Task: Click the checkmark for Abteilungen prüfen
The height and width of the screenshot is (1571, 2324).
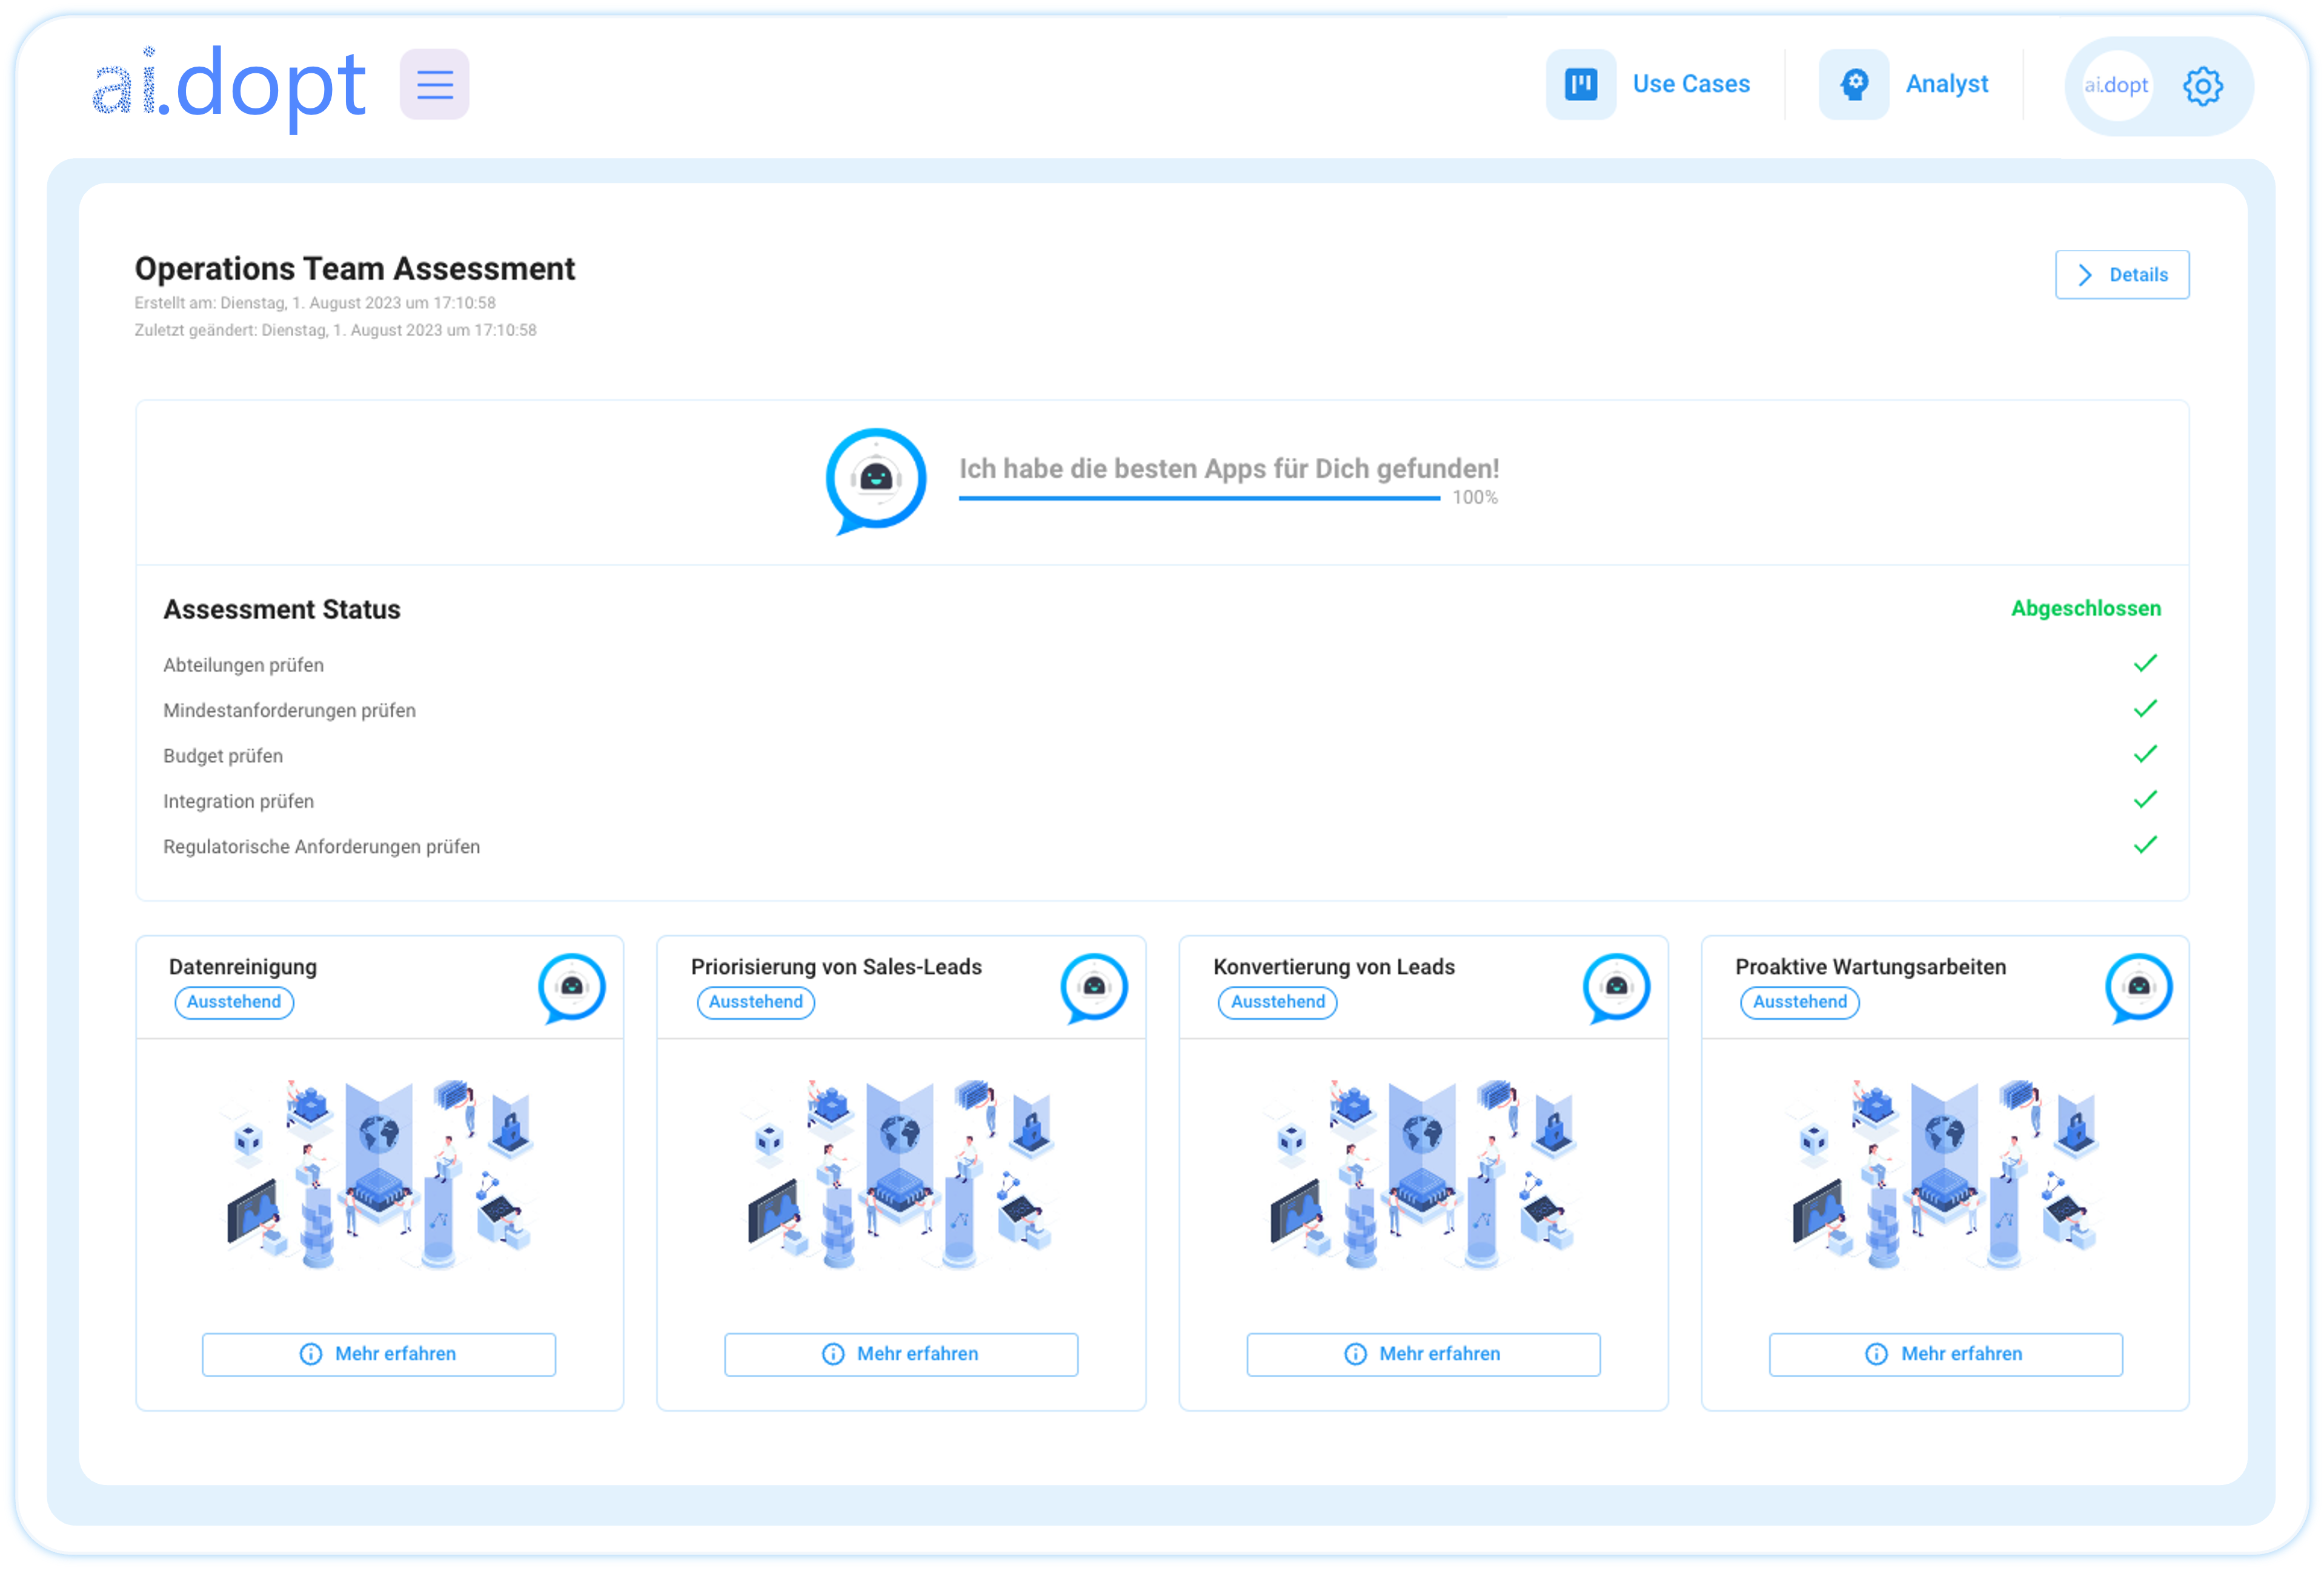Action: coord(2144,664)
